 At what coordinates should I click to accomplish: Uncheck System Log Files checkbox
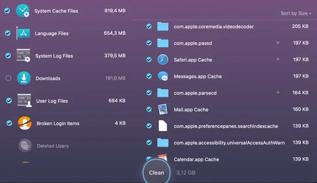[x=8, y=56]
